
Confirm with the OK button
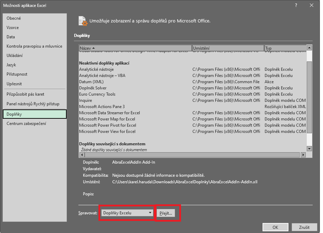pos(275,227)
